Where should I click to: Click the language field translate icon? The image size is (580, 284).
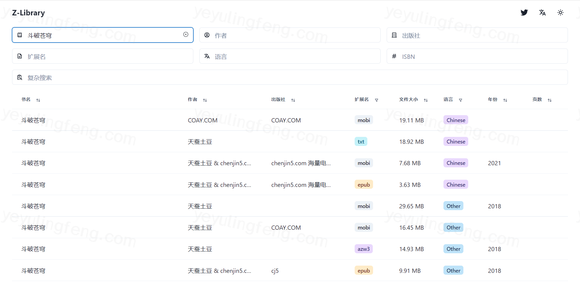[207, 56]
